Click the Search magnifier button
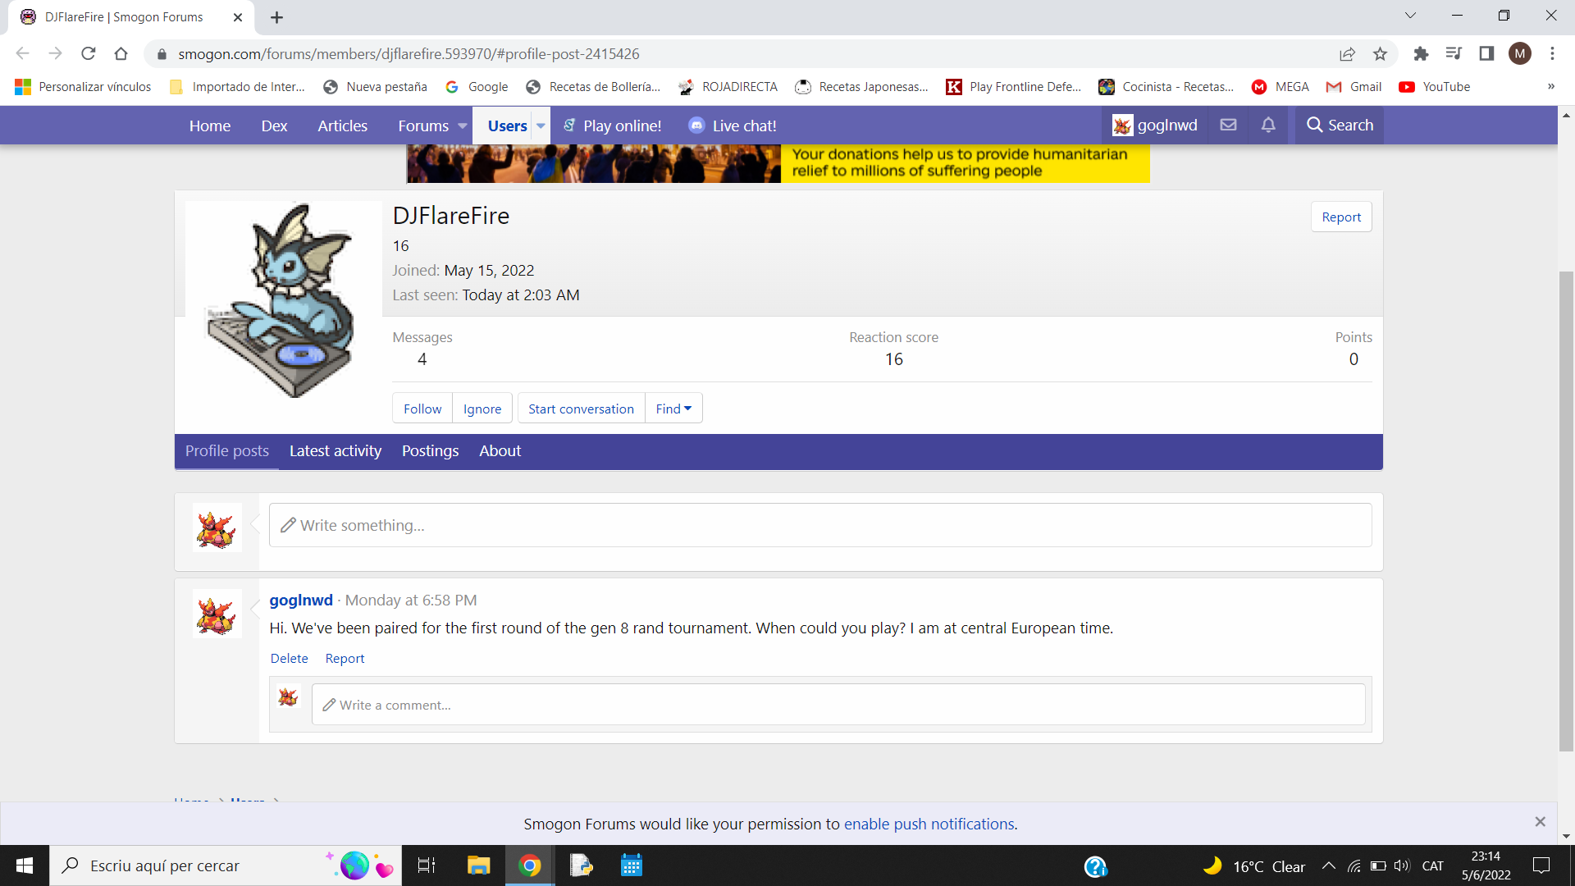 tap(1340, 125)
